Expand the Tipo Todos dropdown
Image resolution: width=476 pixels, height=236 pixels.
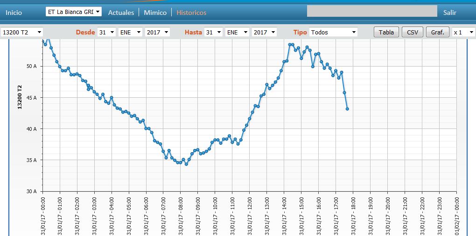333,32
